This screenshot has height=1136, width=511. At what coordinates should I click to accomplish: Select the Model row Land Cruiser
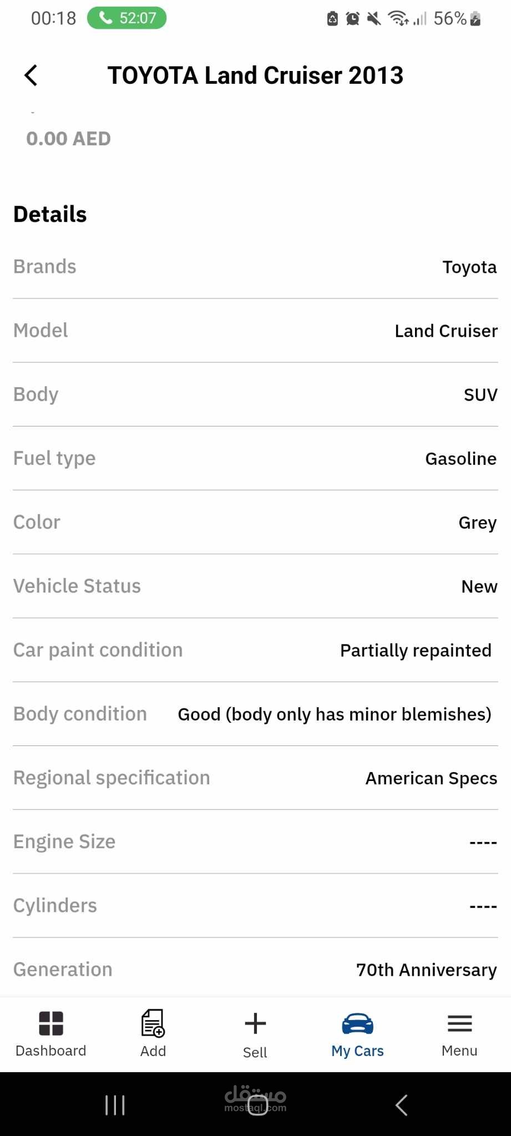pos(255,331)
